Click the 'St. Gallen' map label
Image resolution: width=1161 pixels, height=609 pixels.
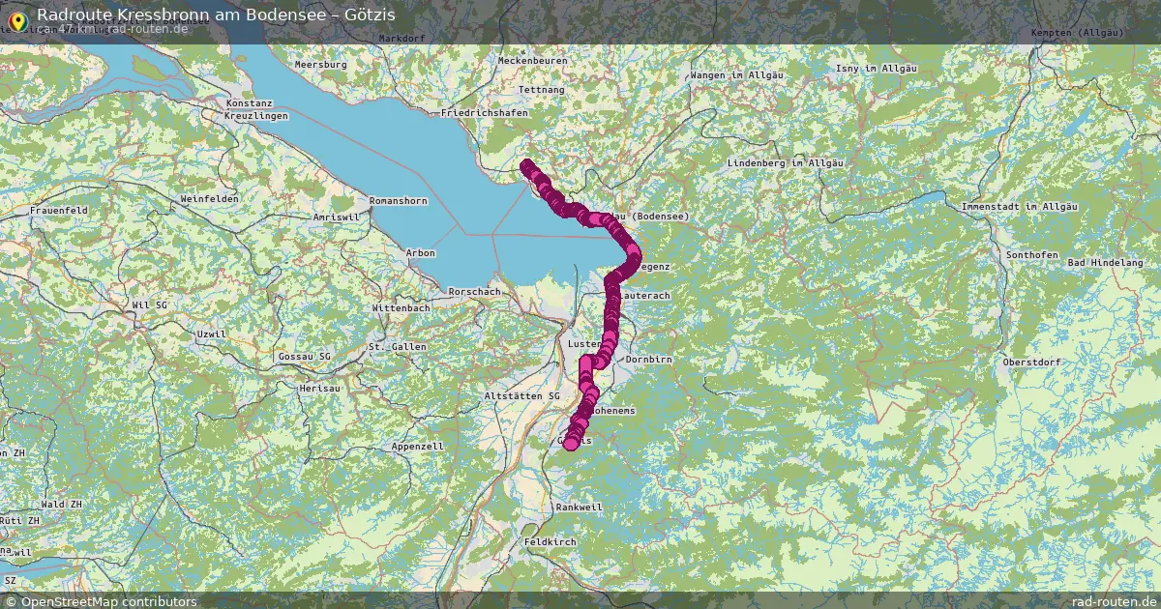[x=397, y=347]
